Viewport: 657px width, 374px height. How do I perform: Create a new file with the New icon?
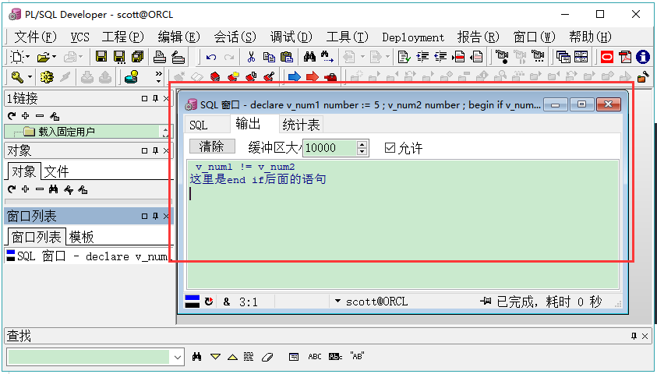tap(17, 57)
